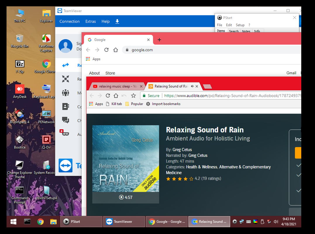Viewport: 315px width, 234px height.
Task: Close the Relaxing Sound of Rain tab
Action: point(197,86)
